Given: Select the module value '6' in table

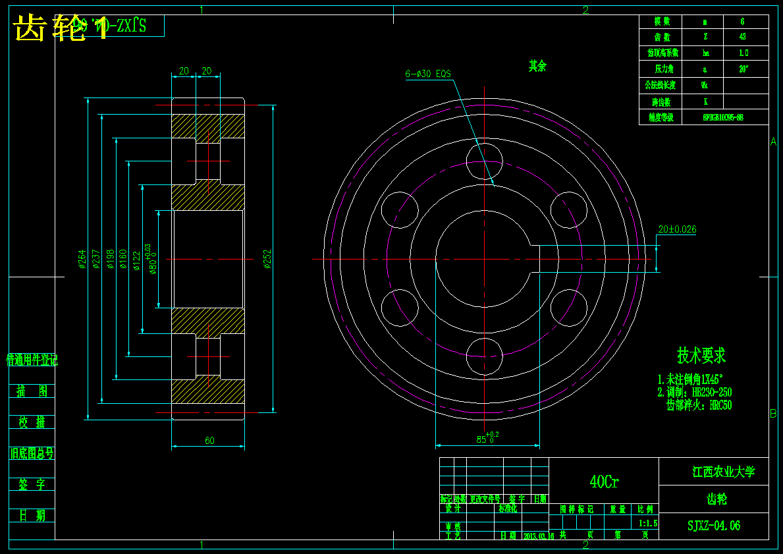Looking at the screenshot, I should (x=743, y=22).
